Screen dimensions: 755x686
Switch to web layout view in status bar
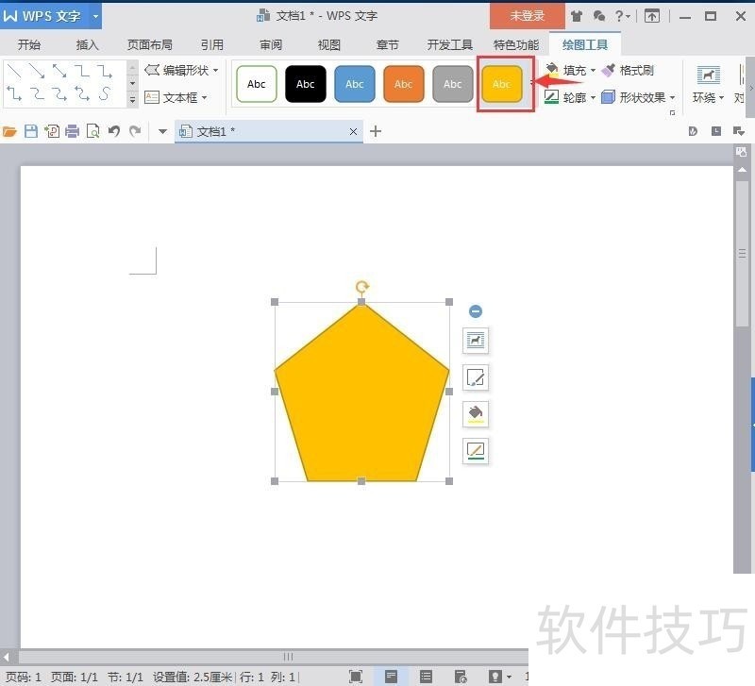[461, 677]
